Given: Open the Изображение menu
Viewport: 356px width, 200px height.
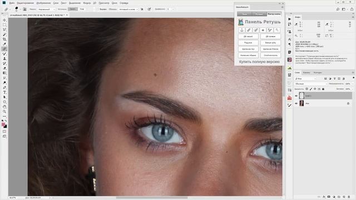Looking at the screenshot, I should pyautogui.click(x=43, y=3).
